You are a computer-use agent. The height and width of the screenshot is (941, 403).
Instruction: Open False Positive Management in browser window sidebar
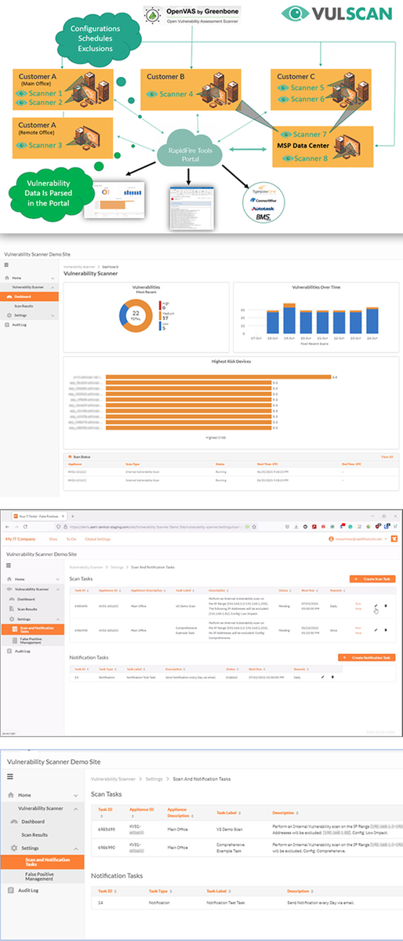tap(31, 641)
